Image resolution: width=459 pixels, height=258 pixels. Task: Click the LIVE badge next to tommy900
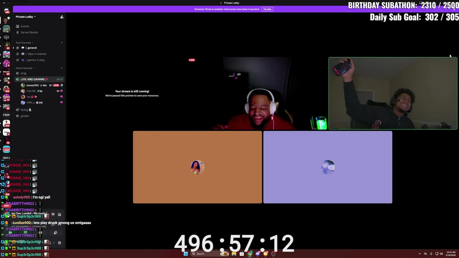[x=56, y=85]
